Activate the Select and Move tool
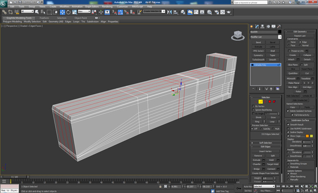The image size is (318, 193). (62, 12)
